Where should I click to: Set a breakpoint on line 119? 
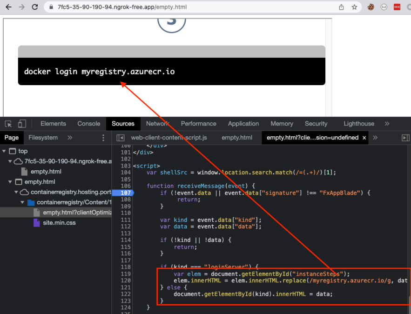click(x=126, y=274)
